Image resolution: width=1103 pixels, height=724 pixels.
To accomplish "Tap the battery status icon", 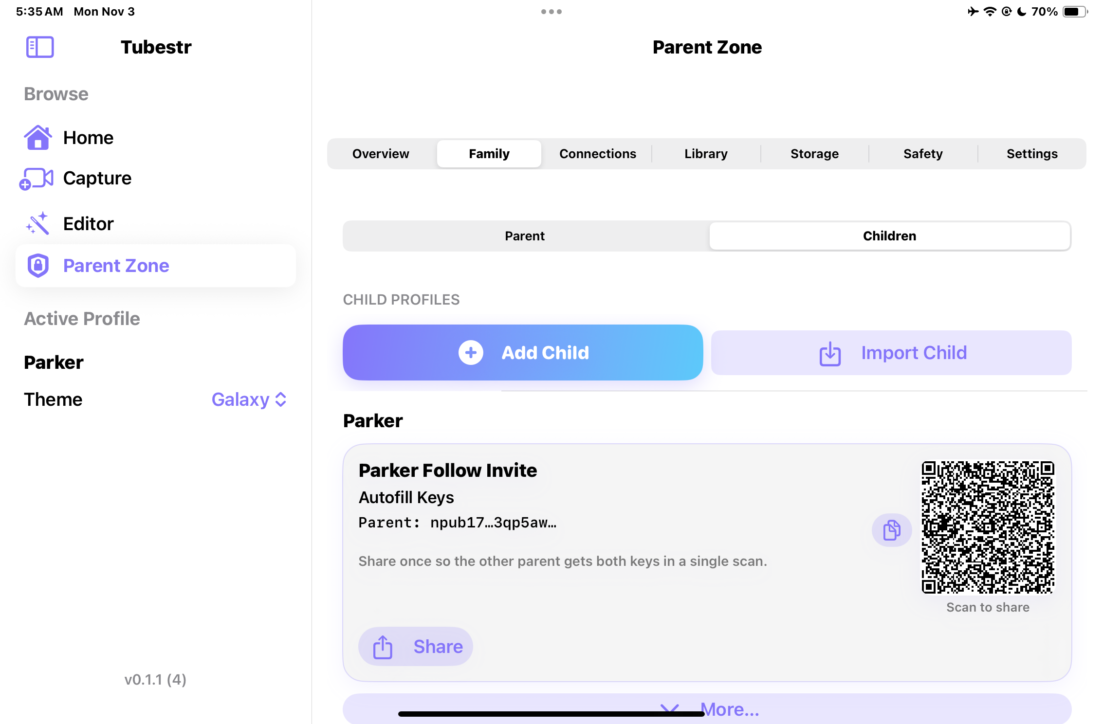I will (1073, 12).
